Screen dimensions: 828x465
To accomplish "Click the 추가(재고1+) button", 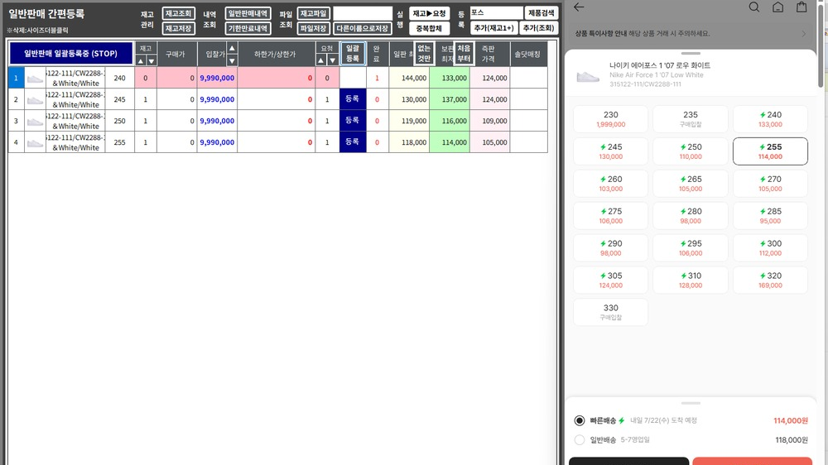I will click(493, 28).
